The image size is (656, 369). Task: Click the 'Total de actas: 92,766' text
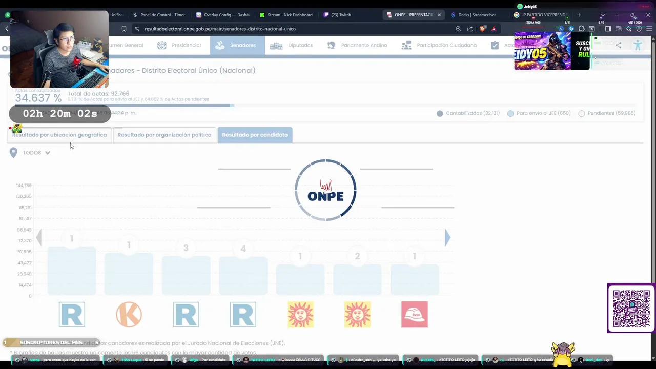coord(98,94)
